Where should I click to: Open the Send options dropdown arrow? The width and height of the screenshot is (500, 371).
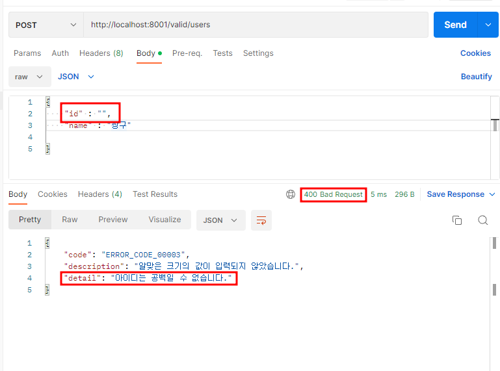[x=488, y=25]
